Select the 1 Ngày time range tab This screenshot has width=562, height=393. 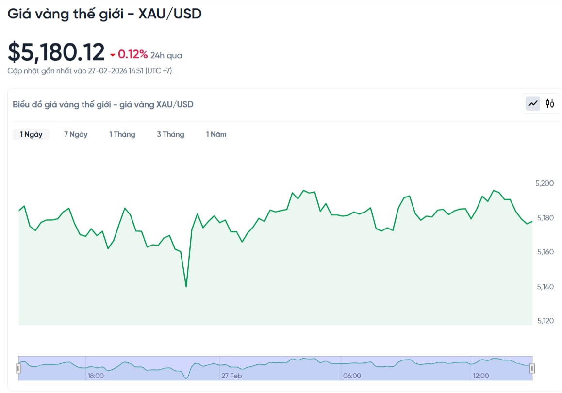point(31,134)
